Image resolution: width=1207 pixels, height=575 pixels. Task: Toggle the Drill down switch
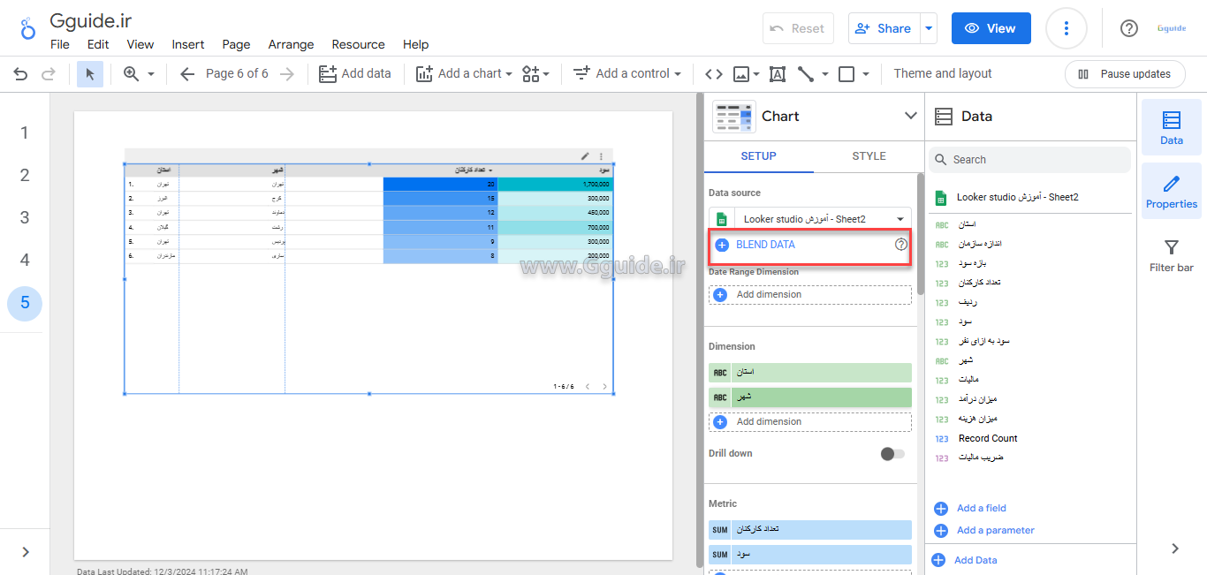[x=892, y=454]
